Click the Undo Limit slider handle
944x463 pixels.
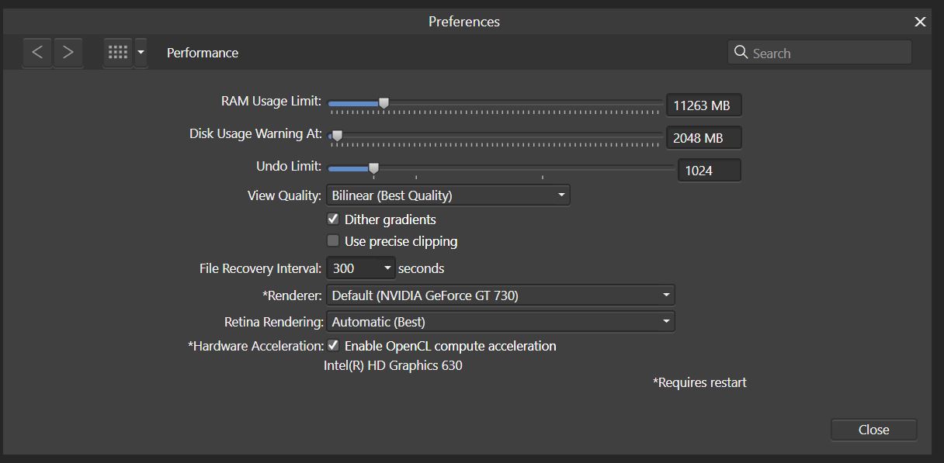pos(373,168)
